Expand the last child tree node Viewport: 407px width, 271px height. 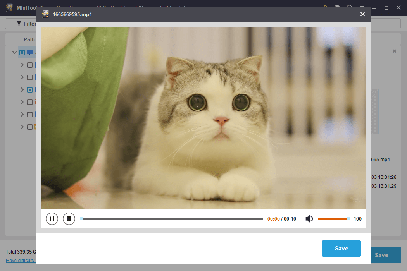click(x=22, y=127)
